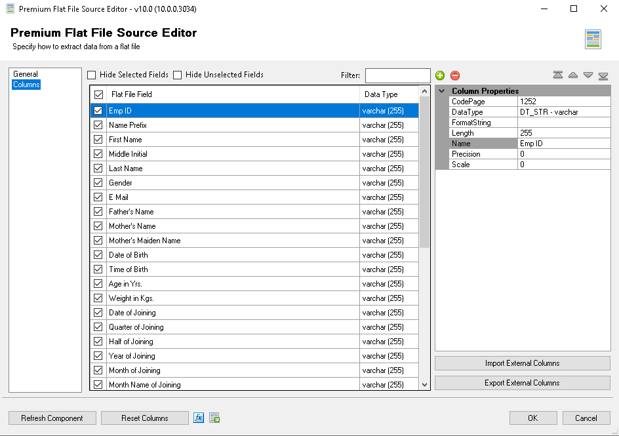
Task: Uncheck the E Mail checkbox
Action: pyautogui.click(x=98, y=197)
